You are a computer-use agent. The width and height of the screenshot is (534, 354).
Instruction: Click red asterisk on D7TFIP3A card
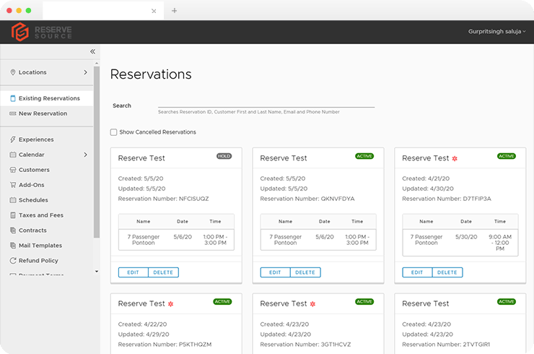tap(455, 159)
